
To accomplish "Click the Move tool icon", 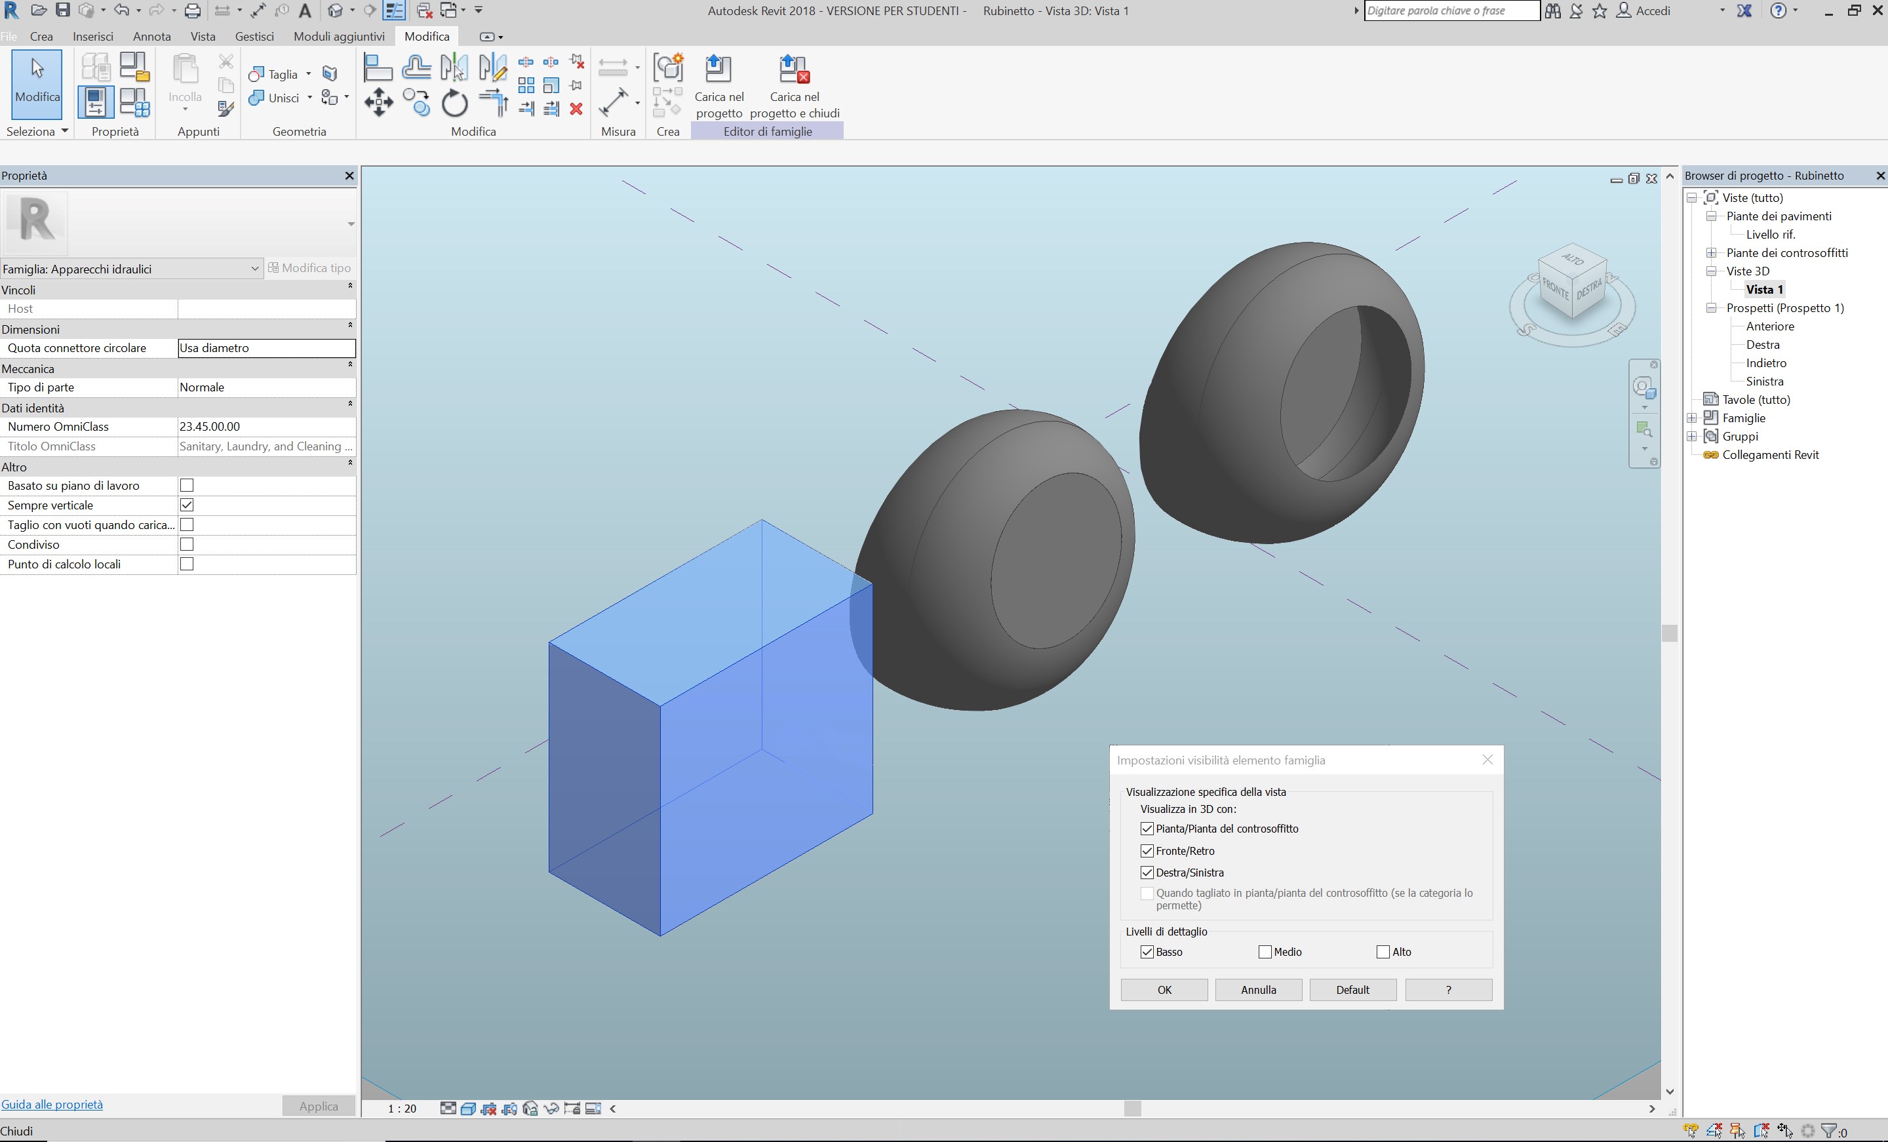I will click(x=378, y=102).
